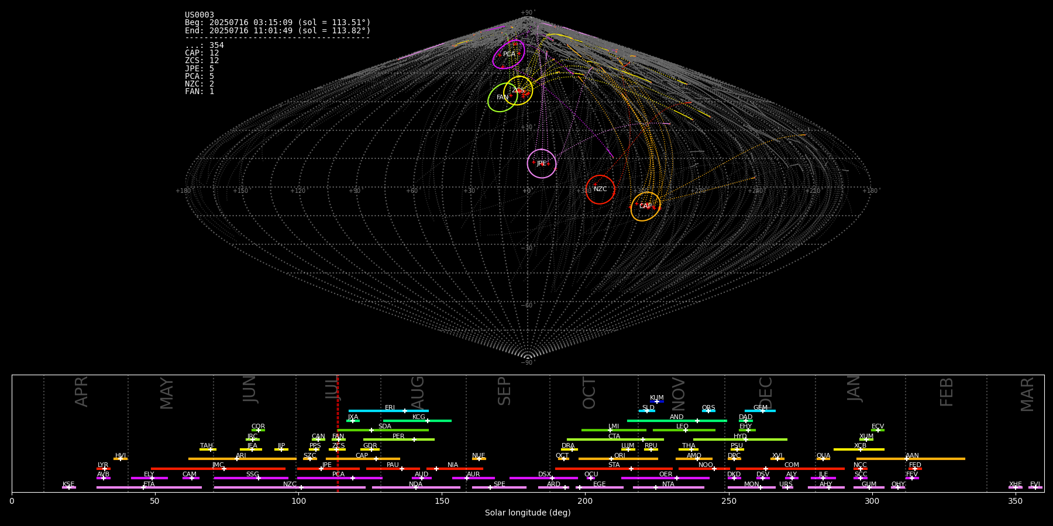Click the ARI orange shower bar
This screenshot has width=1053, height=526.
pyautogui.click(x=242, y=459)
